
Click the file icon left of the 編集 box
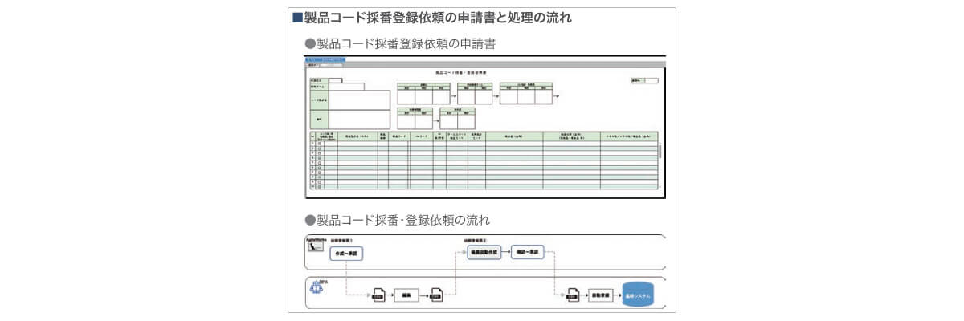coord(378,295)
